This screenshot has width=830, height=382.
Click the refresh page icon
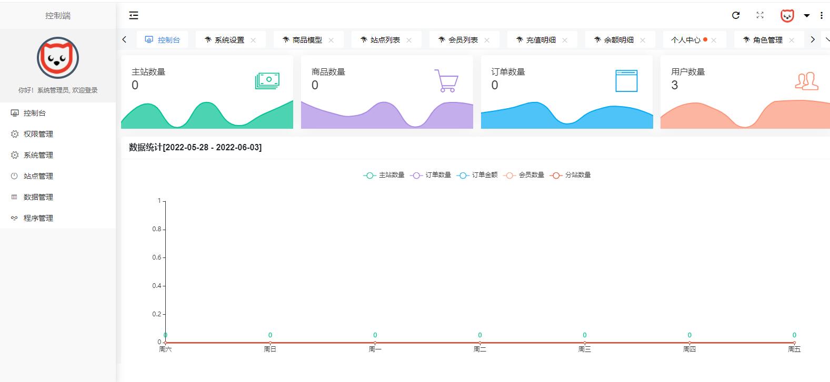click(x=736, y=16)
